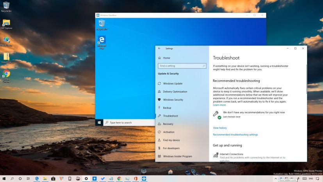
Task: Open the Action Center notifications icon
Action: pyautogui.click(x=318, y=178)
